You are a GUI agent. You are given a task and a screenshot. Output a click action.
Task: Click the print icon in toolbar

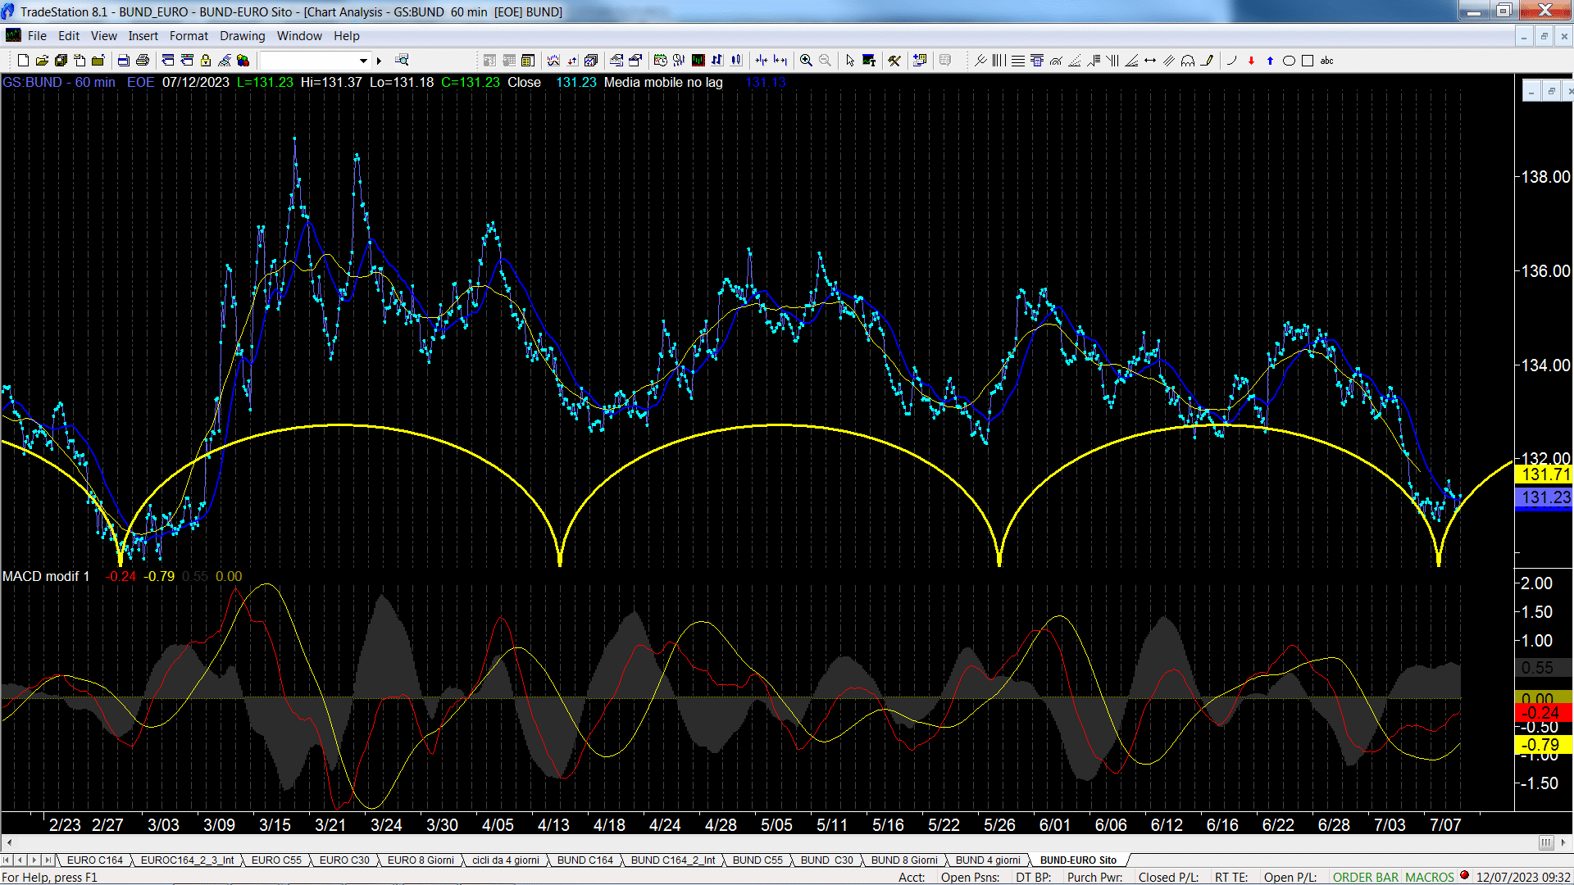tap(143, 60)
